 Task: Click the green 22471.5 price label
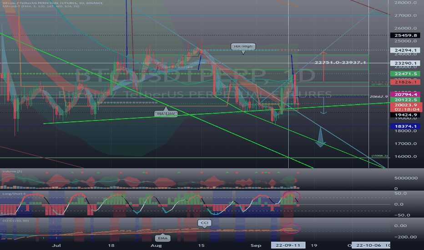coord(405,74)
